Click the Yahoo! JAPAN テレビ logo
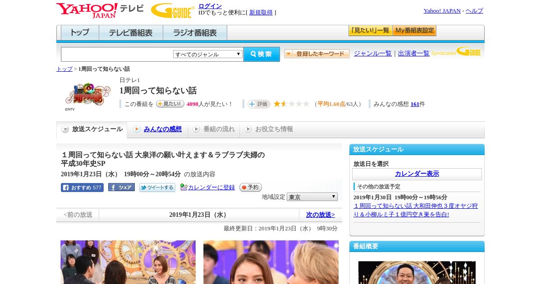The width and height of the screenshot is (541, 284). (x=100, y=10)
